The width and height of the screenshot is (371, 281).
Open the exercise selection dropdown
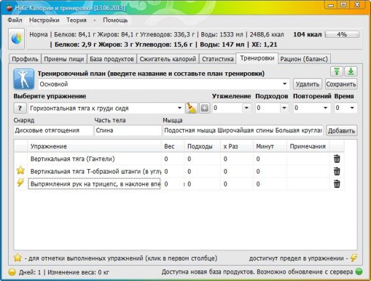click(179, 108)
